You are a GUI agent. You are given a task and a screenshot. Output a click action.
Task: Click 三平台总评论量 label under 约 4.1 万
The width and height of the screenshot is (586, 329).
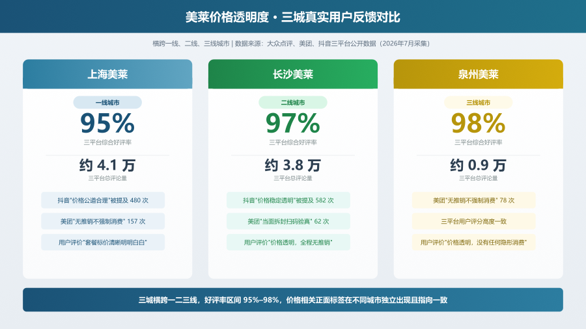point(107,178)
